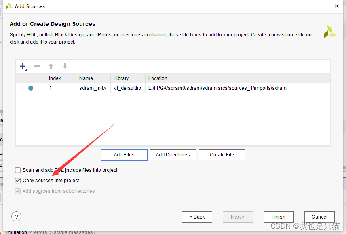Toggle Add sources from subdirectories checkbox
The image size is (346, 234).
(x=18, y=191)
